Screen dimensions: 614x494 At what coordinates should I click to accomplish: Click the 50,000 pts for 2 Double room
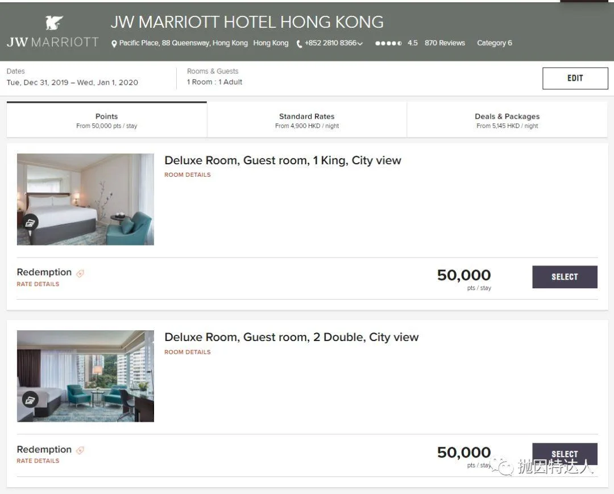464,453
